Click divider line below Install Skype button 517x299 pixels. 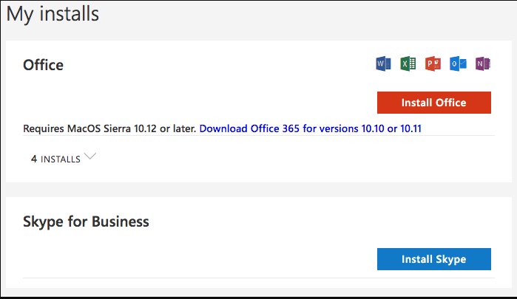(259, 278)
